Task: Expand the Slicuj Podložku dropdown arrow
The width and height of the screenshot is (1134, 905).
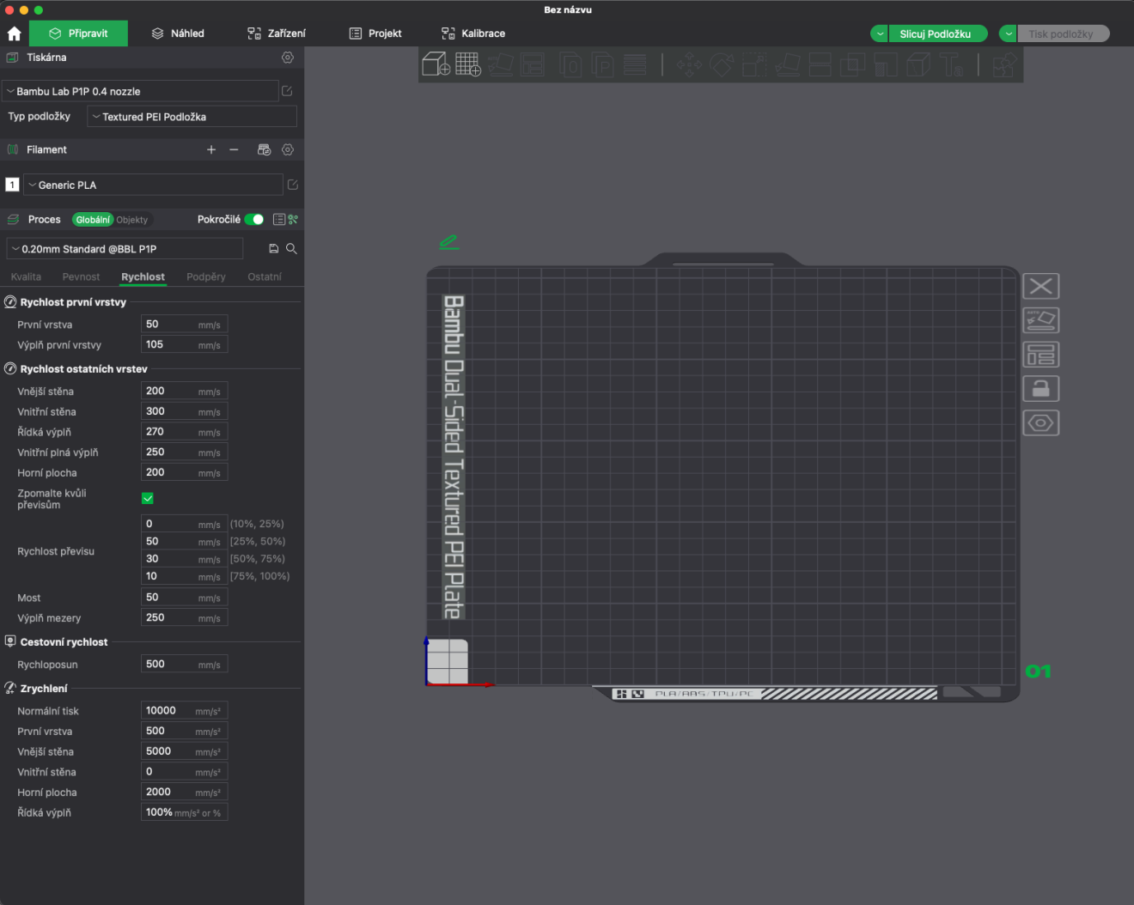Action: (880, 33)
